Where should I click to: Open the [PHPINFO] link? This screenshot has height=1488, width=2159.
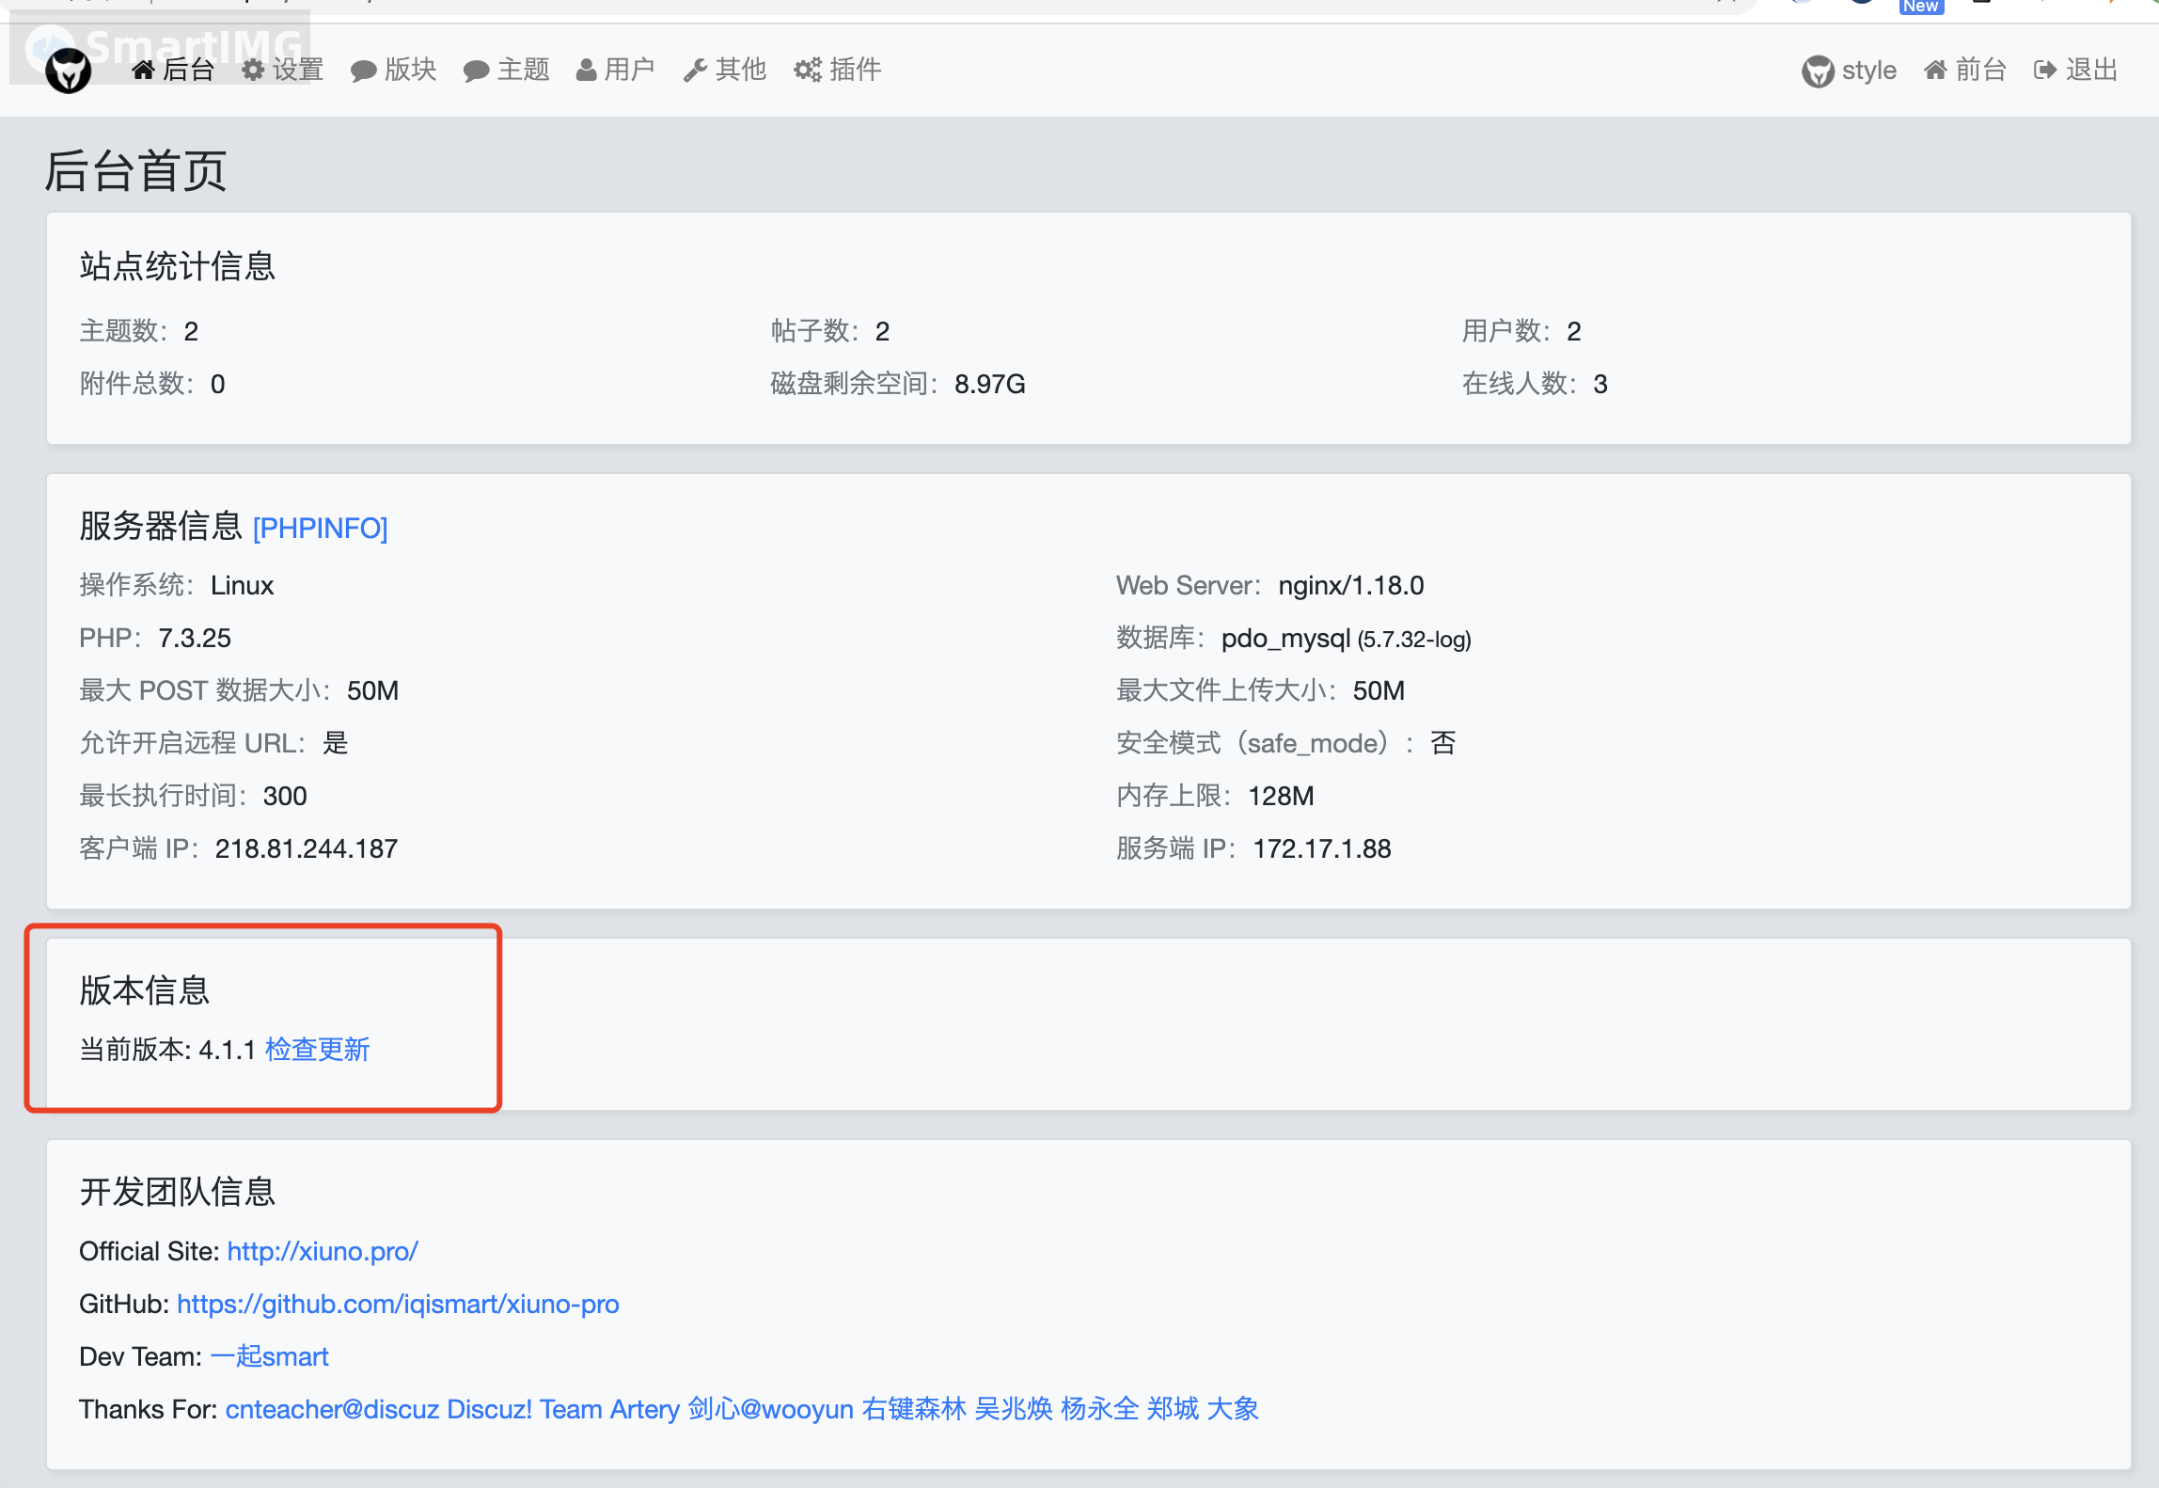(x=320, y=529)
